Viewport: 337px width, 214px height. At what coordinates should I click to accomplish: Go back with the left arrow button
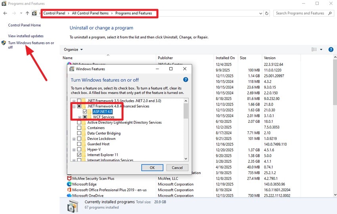5,13
